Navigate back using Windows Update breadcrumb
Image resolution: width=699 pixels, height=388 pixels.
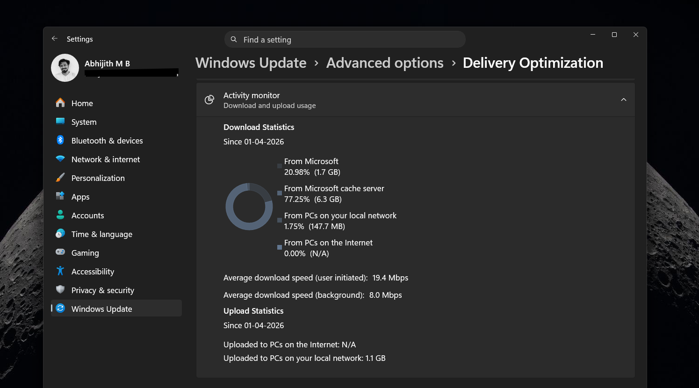pyautogui.click(x=251, y=63)
